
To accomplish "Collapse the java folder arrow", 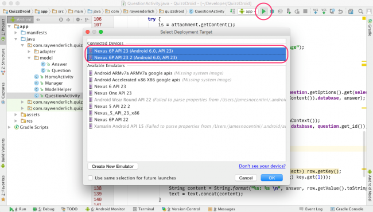I will tap(15, 39).
